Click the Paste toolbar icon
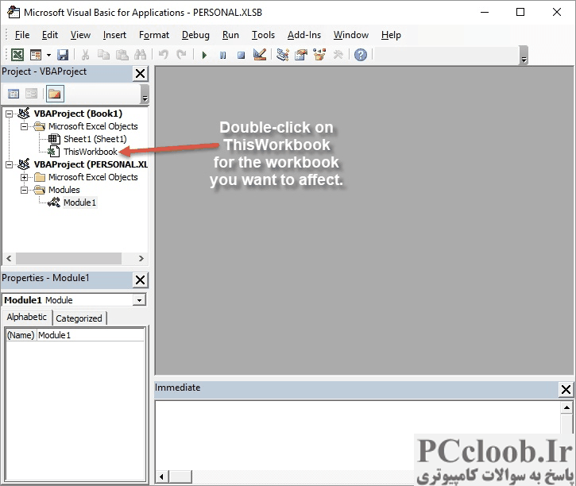This screenshot has height=486, width=576. click(122, 55)
